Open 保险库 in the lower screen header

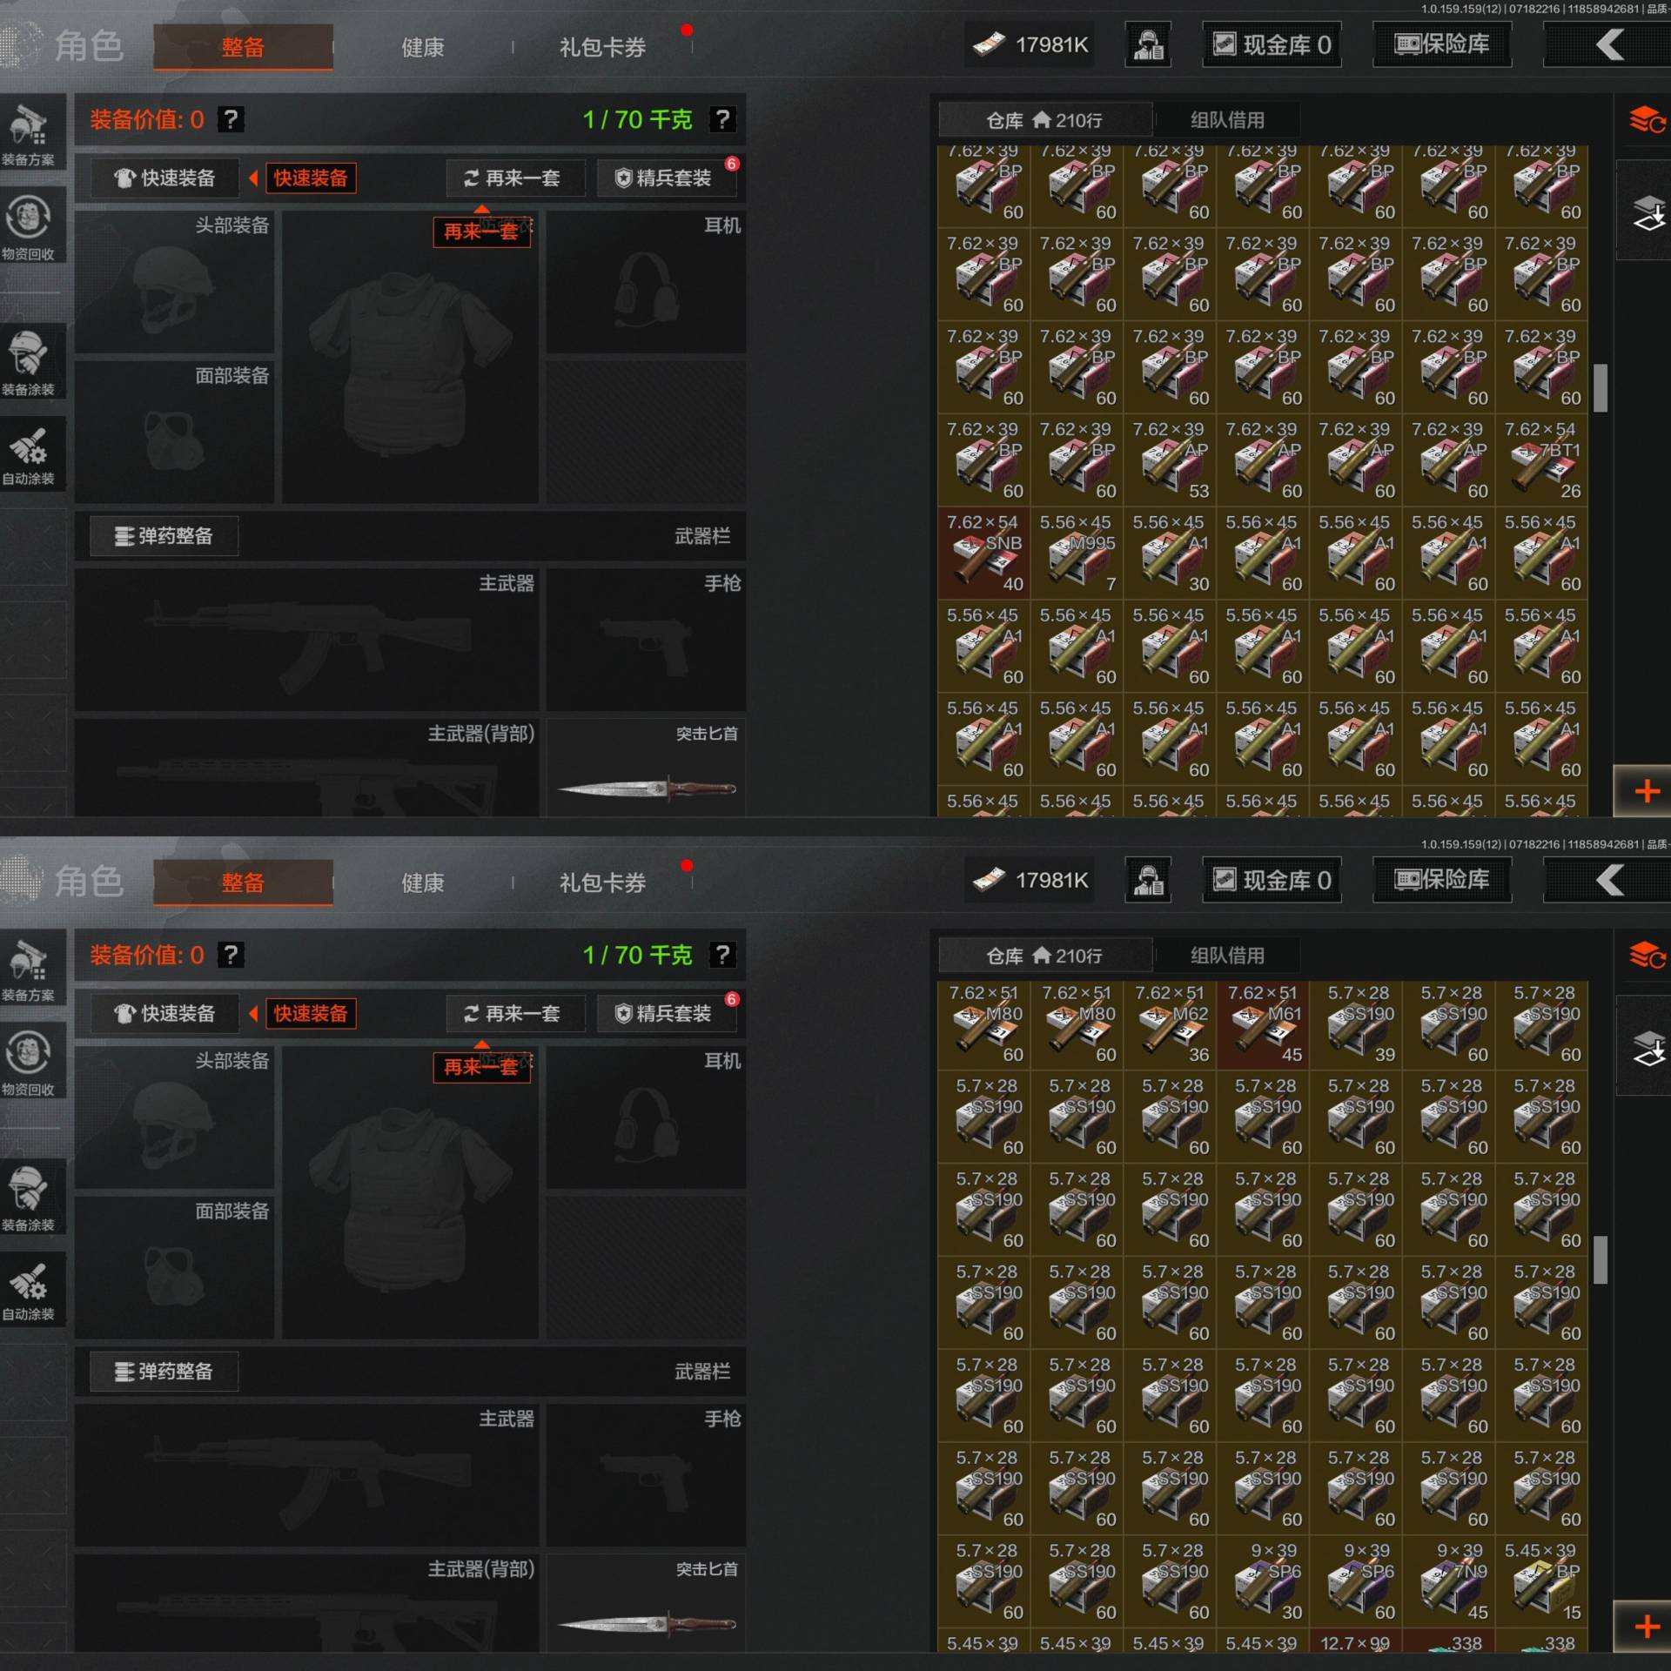click(1442, 880)
